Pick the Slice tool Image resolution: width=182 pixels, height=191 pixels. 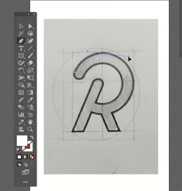(21, 122)
